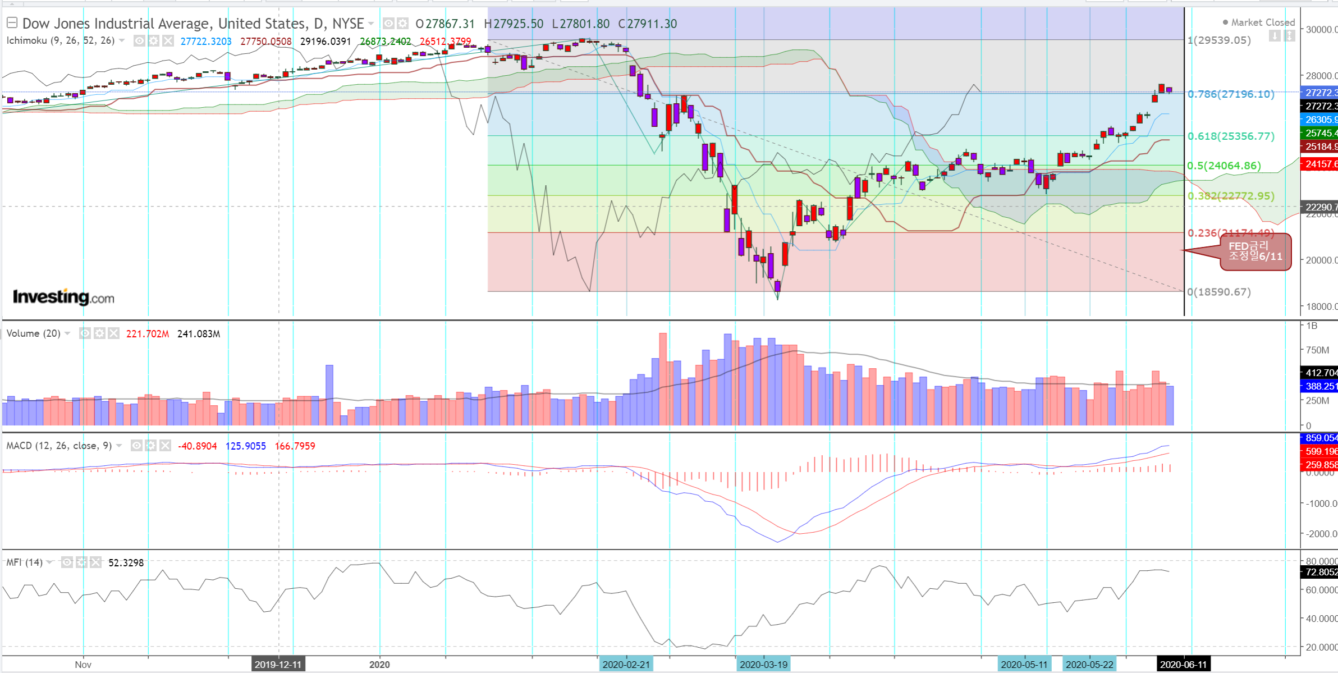Open the Dow Jones symbol dropdown arrow
The image size is (1338, 673).
pos(371,24)
